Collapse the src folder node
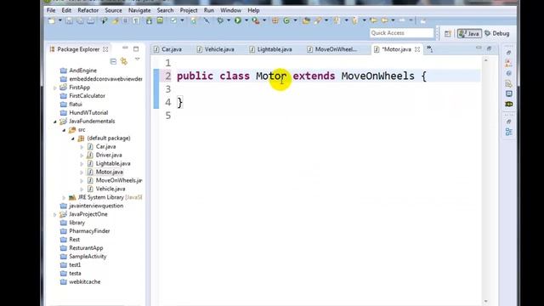Image resolution: width=544 pixels, height=306 pixels. coord(64,130)
